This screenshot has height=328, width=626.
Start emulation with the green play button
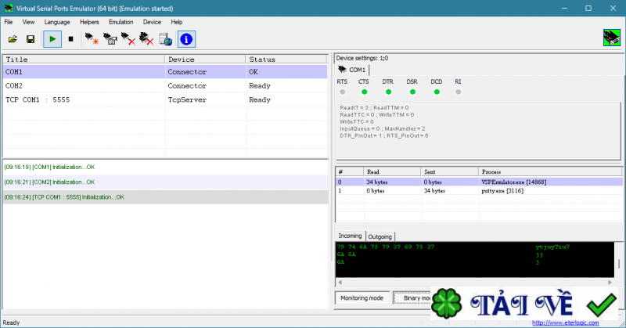click(x=52, y=38)
